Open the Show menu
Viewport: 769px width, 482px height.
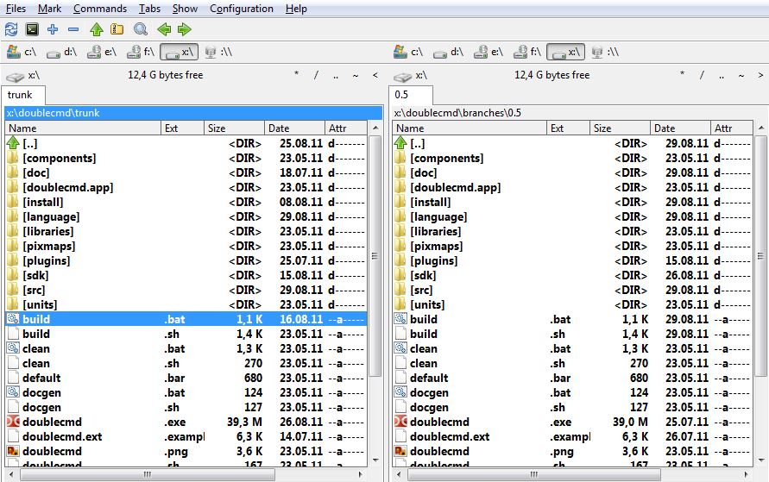pos(185,9)
